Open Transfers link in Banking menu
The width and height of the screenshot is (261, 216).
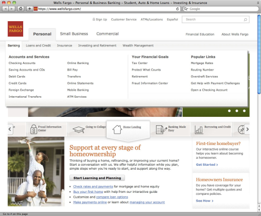pos(74,76)
